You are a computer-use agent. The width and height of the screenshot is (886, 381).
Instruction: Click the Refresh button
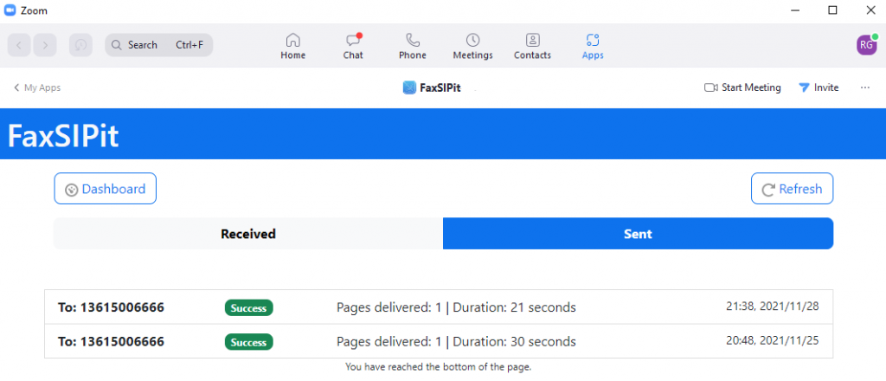point(792,189)
